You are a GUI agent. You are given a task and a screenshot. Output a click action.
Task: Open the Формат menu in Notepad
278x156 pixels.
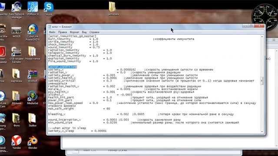tap(74, 32)
